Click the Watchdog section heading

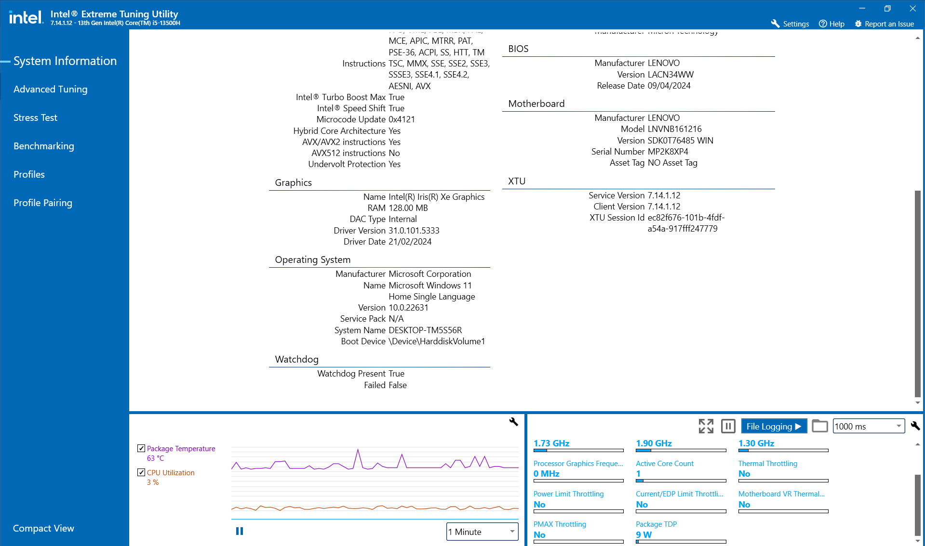296,359
